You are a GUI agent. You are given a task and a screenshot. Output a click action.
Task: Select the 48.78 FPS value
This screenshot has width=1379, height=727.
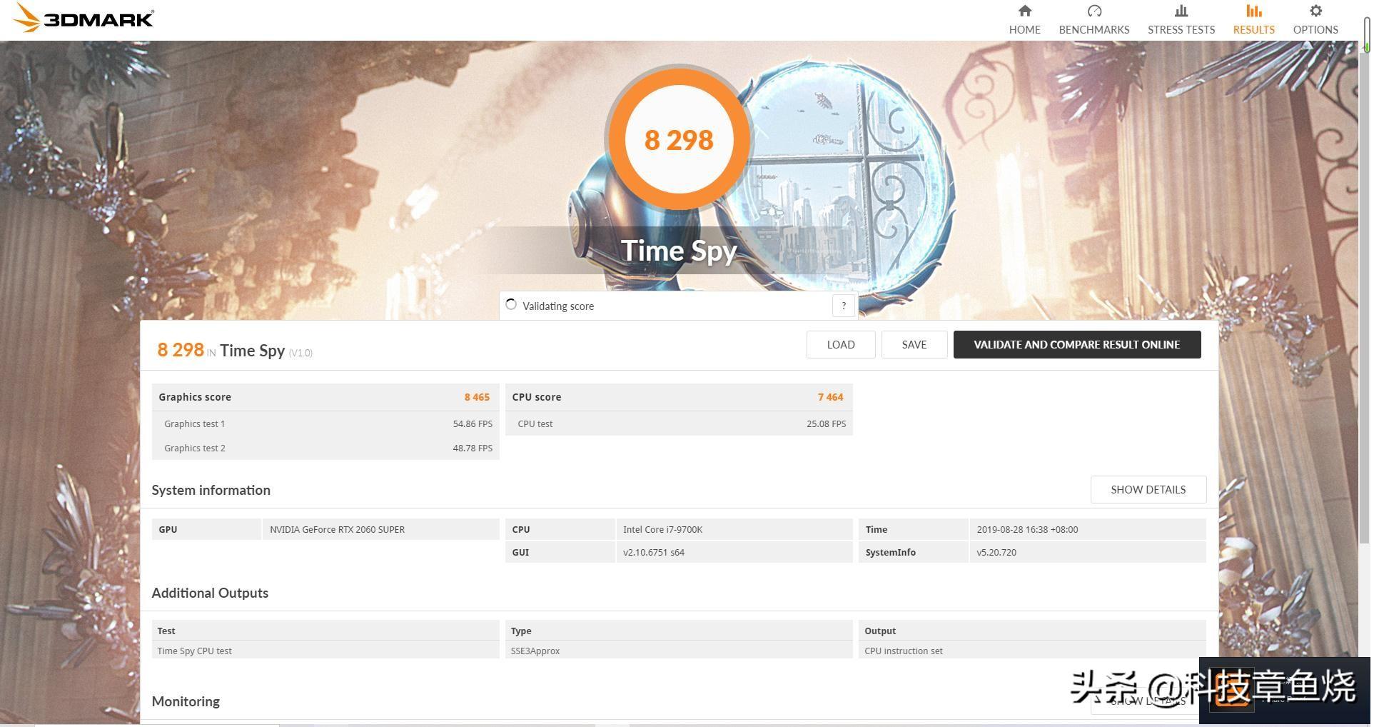coord(473,448)
